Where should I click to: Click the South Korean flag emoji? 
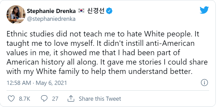tap(81, 11)
